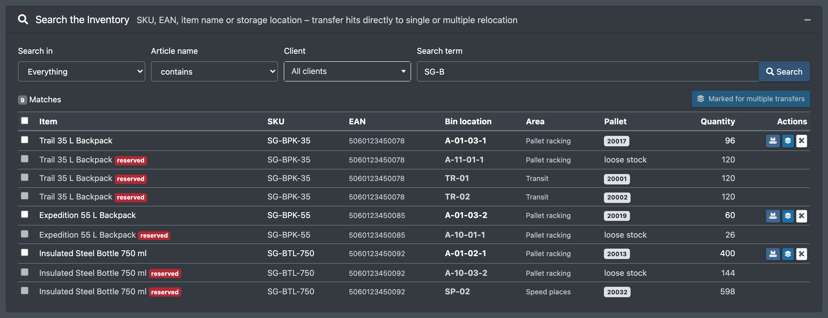Click the scissors split icon for pallet 20019

point(801,216)
